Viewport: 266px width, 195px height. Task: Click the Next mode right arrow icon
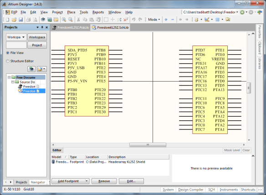[187, 20]
